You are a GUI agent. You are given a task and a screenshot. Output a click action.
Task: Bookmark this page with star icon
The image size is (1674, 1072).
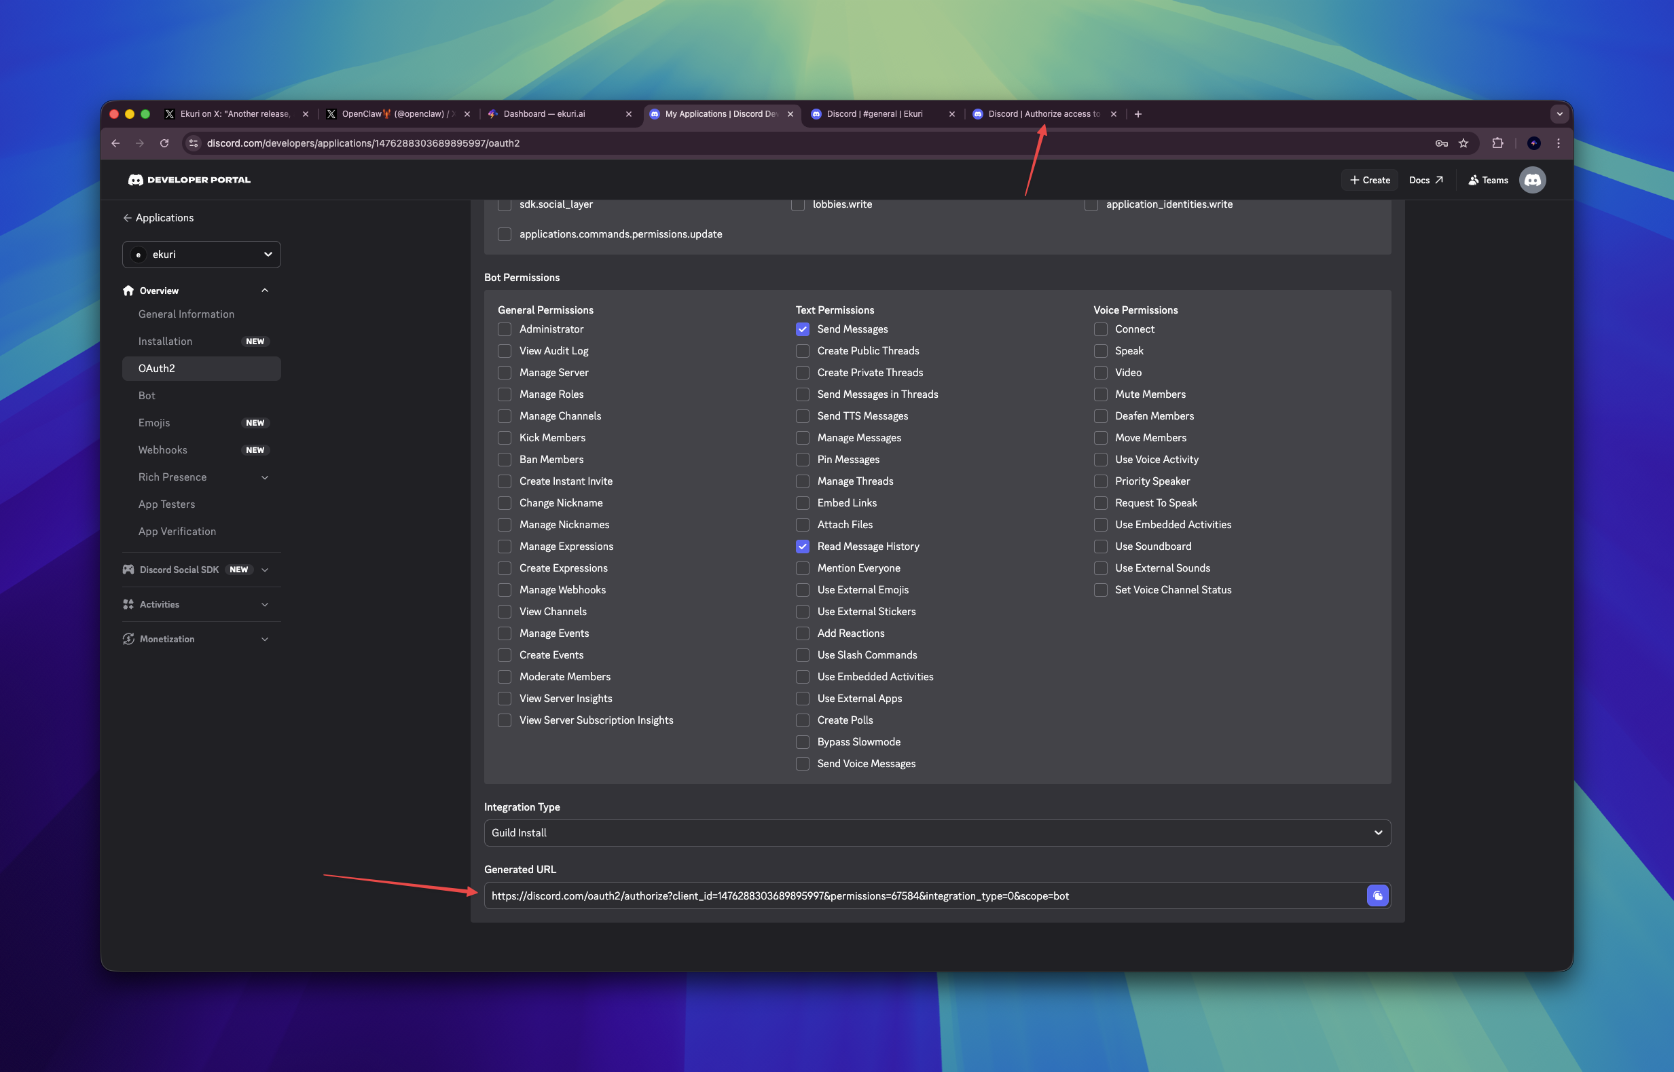1463,143
